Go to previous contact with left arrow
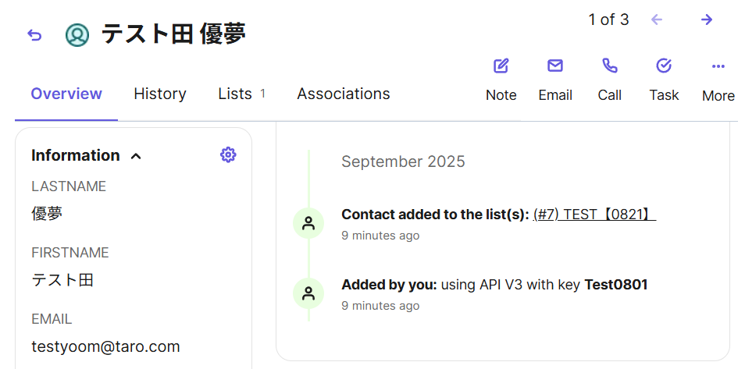The image size is (745, 369). pos(657,20)
